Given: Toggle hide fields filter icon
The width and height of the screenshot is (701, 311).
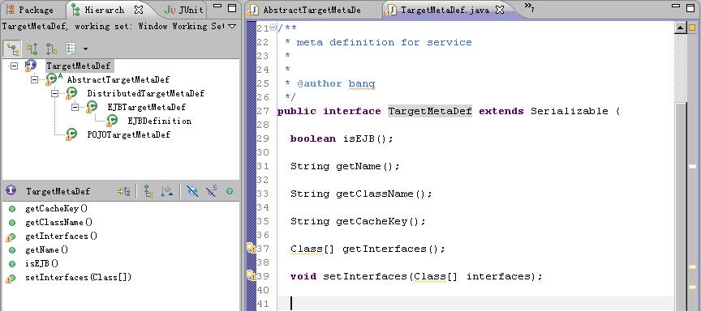Looking at the screenshot, I should pyautogui.click(x=193, y=191).
